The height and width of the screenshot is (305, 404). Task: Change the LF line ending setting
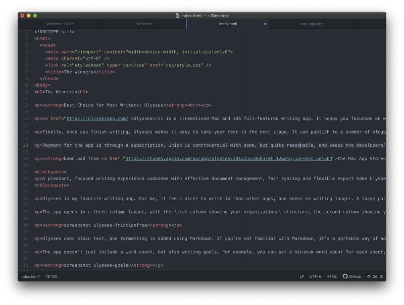point(301,276)
